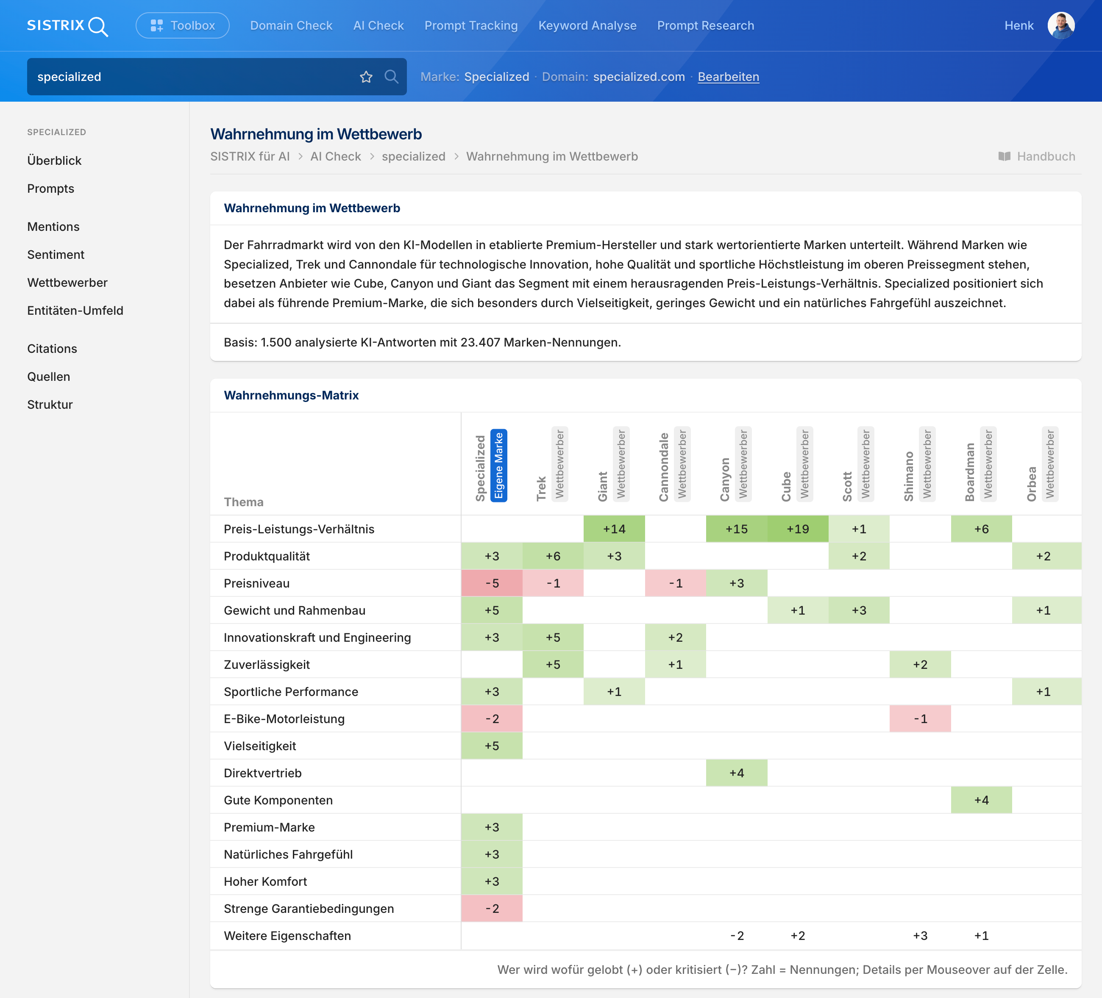Open Überblick in the sidebar
The width and height of the screenshot is (1102, 998).
54,161
